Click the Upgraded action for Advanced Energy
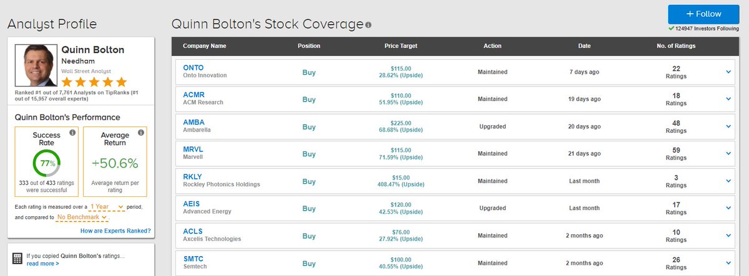 [x=492, y=208]
